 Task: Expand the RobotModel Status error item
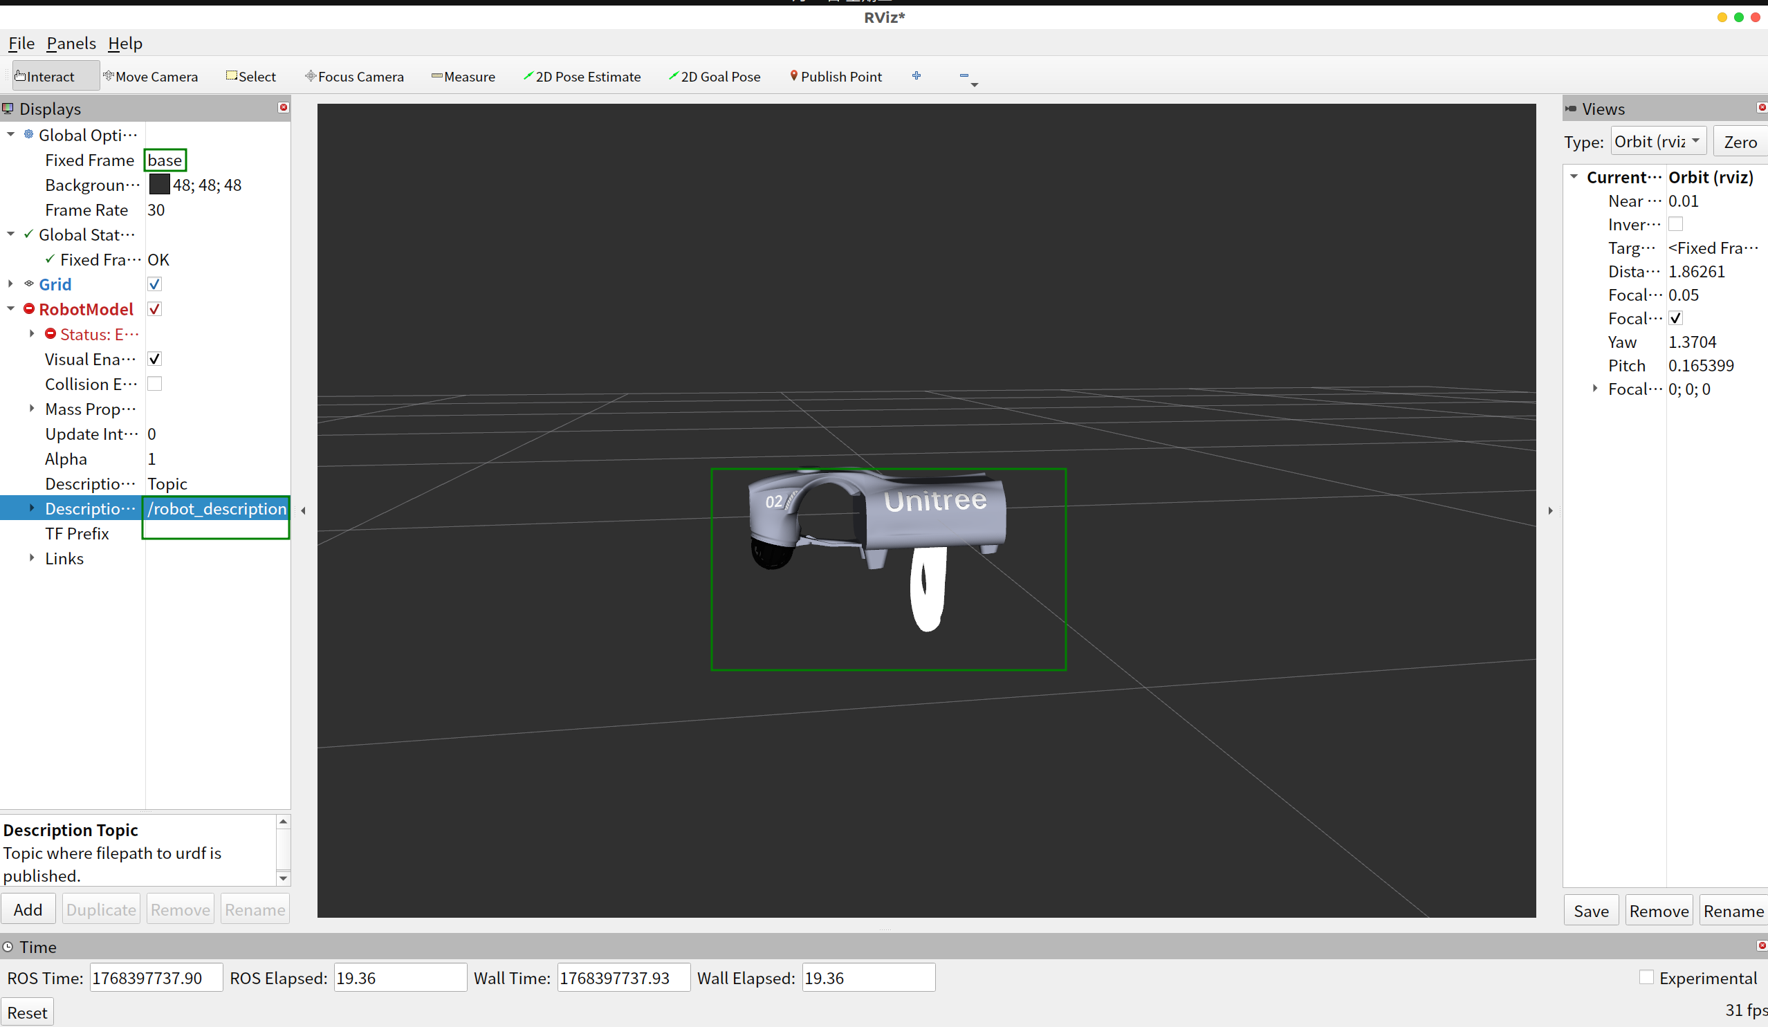click(32, 334)
